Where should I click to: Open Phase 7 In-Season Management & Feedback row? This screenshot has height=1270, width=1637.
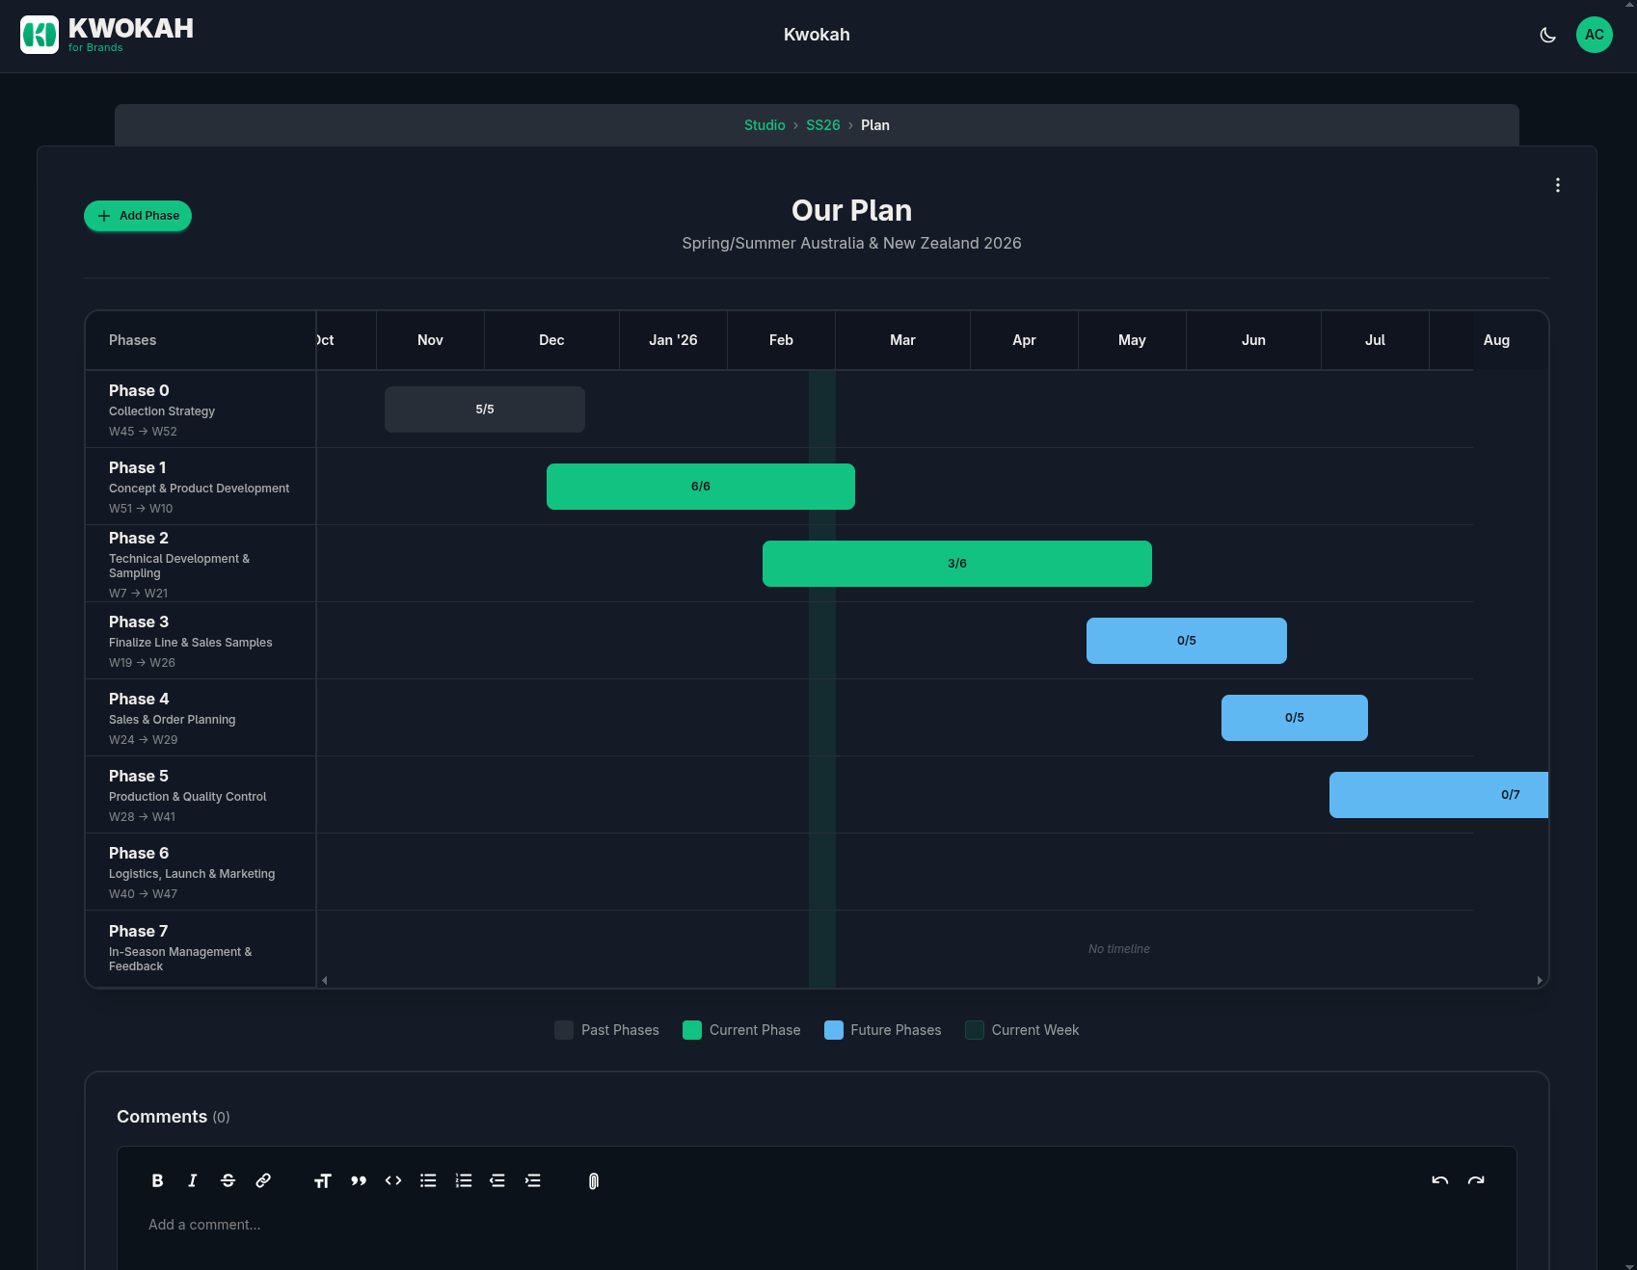point(201,949)
